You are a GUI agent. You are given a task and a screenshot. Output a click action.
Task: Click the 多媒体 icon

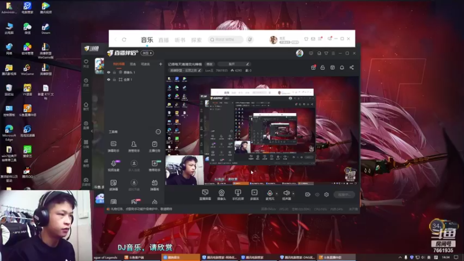click(254, 195)
